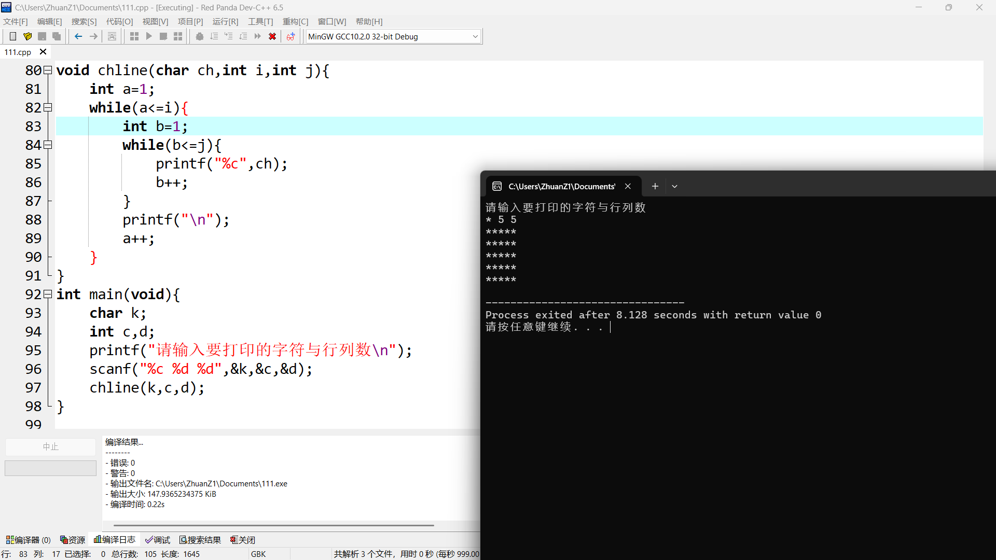This screenshot has width=996, height=560.
Task: Collapse the main function fold at line 92
Action: tap(48, 294)
